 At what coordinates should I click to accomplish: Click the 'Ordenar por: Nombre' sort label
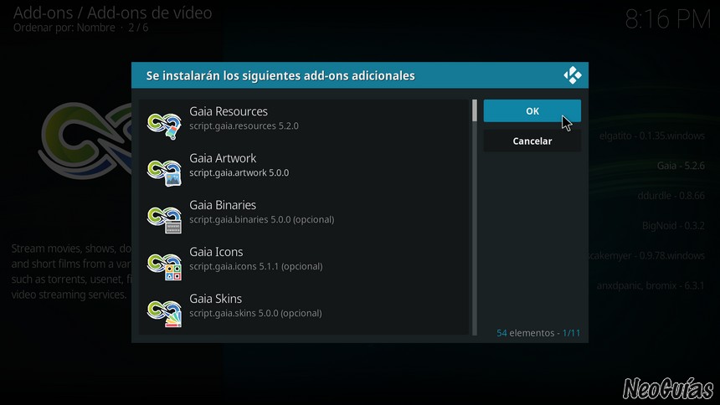[x=64, y=28]
